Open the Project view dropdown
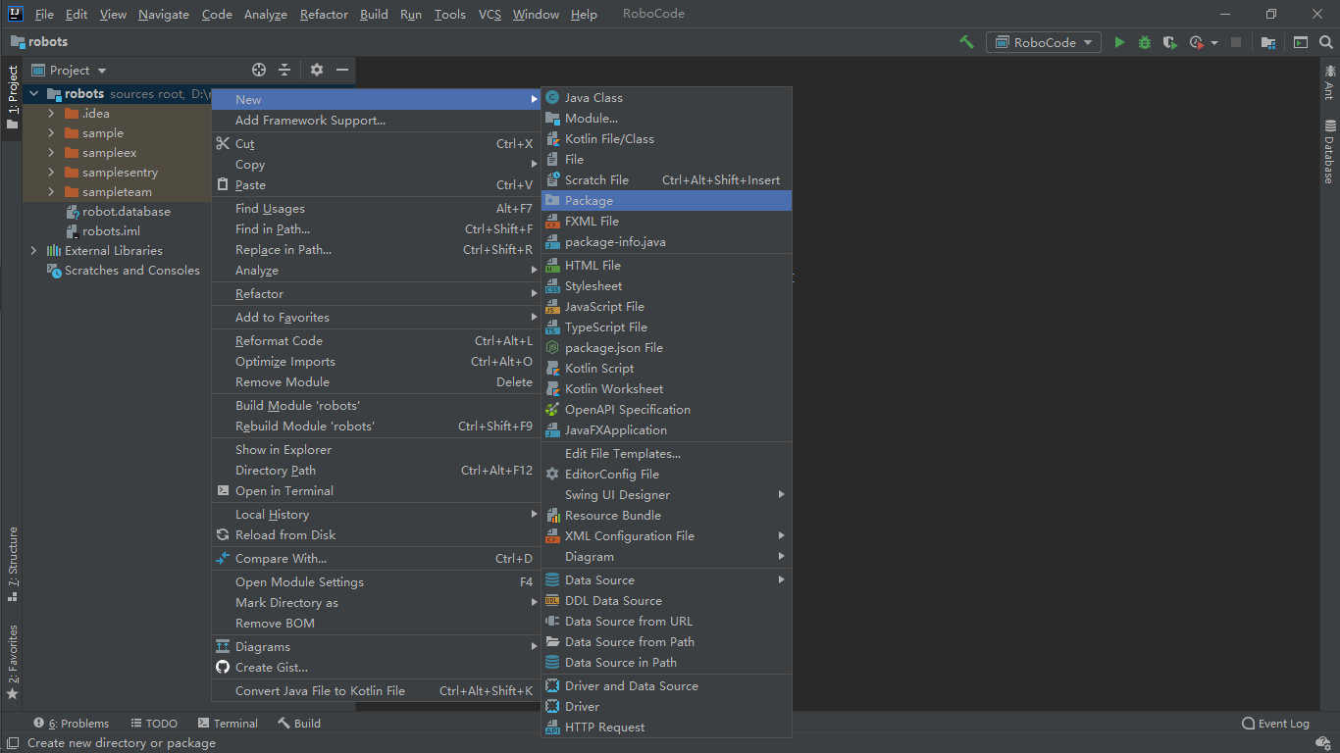1340x753 pixels. (x=69, y=71)
